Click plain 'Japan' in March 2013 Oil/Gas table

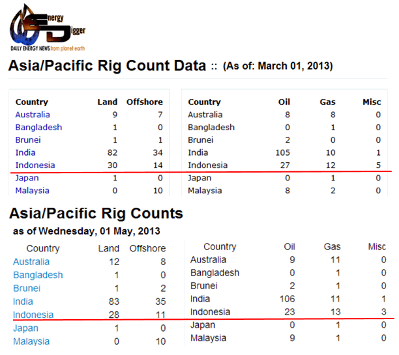199,178
